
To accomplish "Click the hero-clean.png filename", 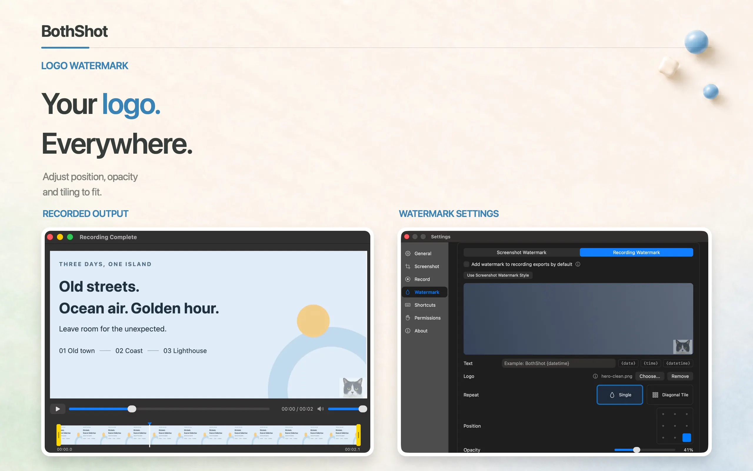I will (x=617, y=376).
